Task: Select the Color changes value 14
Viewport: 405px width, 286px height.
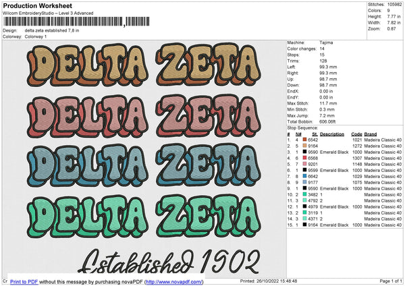Action: pos(322,49)
